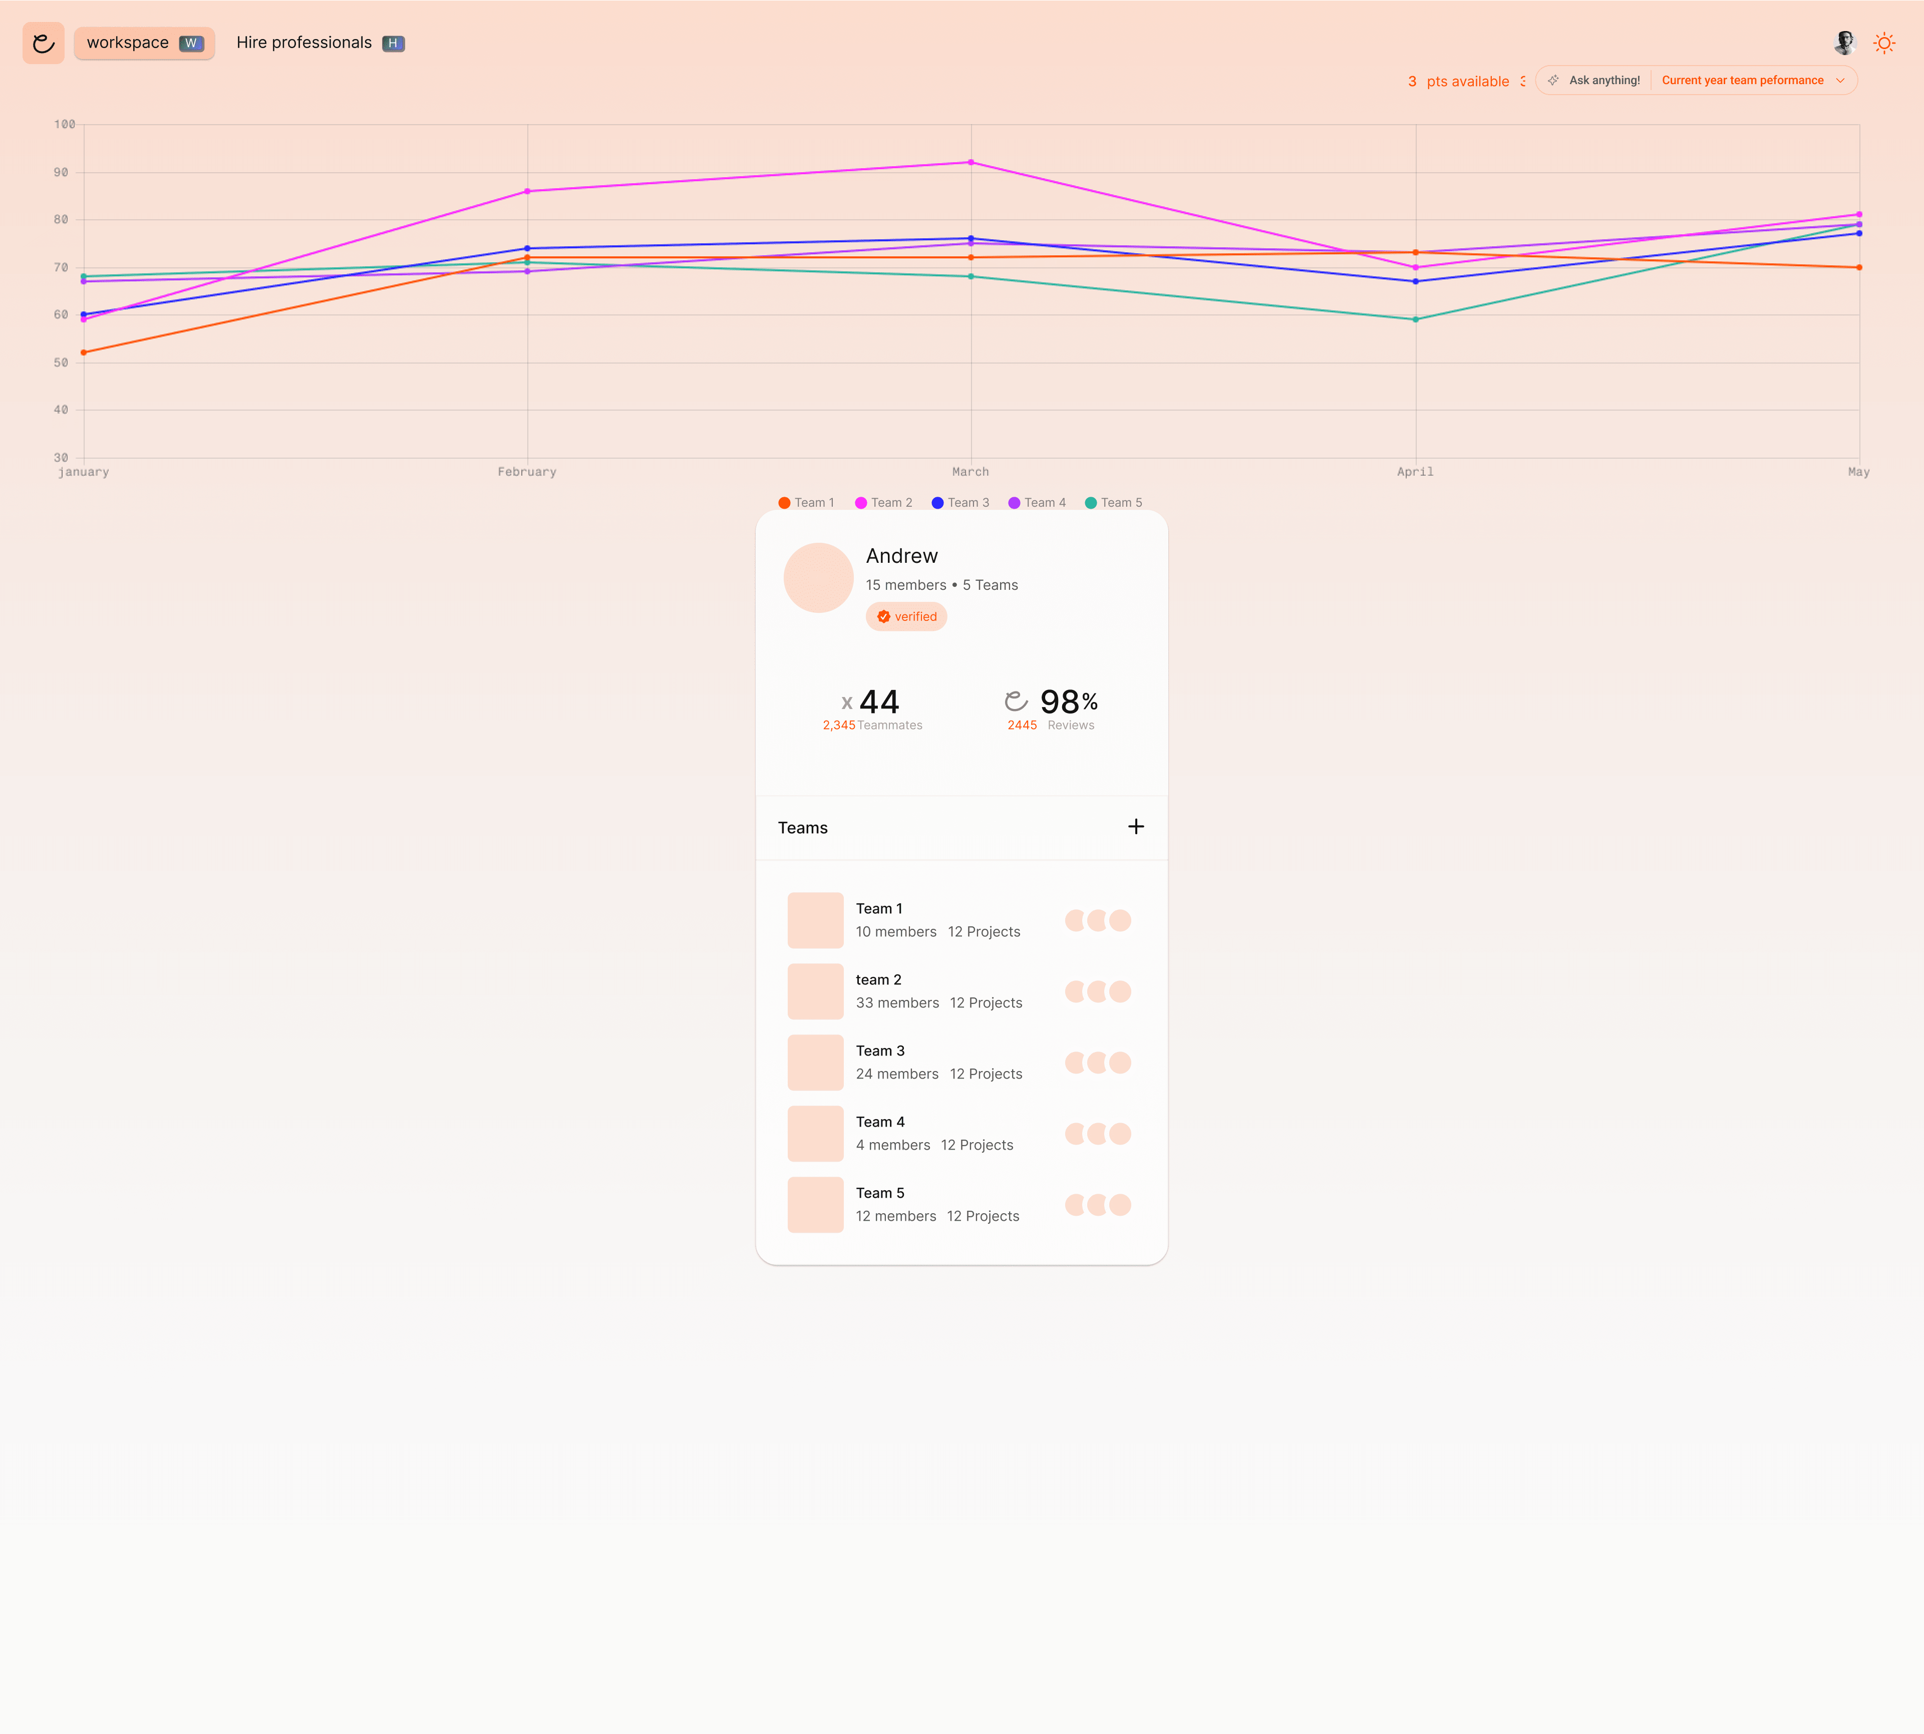Screen dimensions: 1924x1734
Task: View Team 4's member avatar stack
Action: click(x=1098, y=1134)
